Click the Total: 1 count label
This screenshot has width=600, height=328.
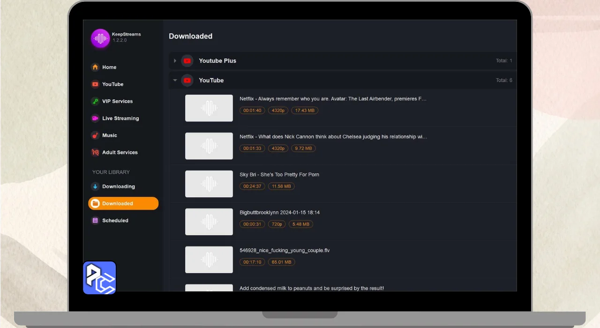tap(504, 61)
